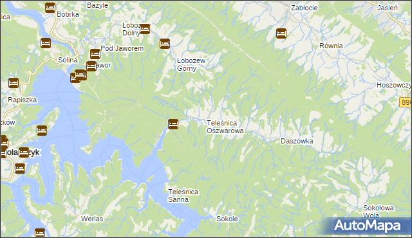Select the hotel icon covering the Jawor label
Image resolution: width=412 pixels, height=238 pixels.
point(91,66)
